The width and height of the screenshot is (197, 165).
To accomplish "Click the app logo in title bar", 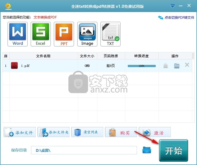I will tap(8, 6).
